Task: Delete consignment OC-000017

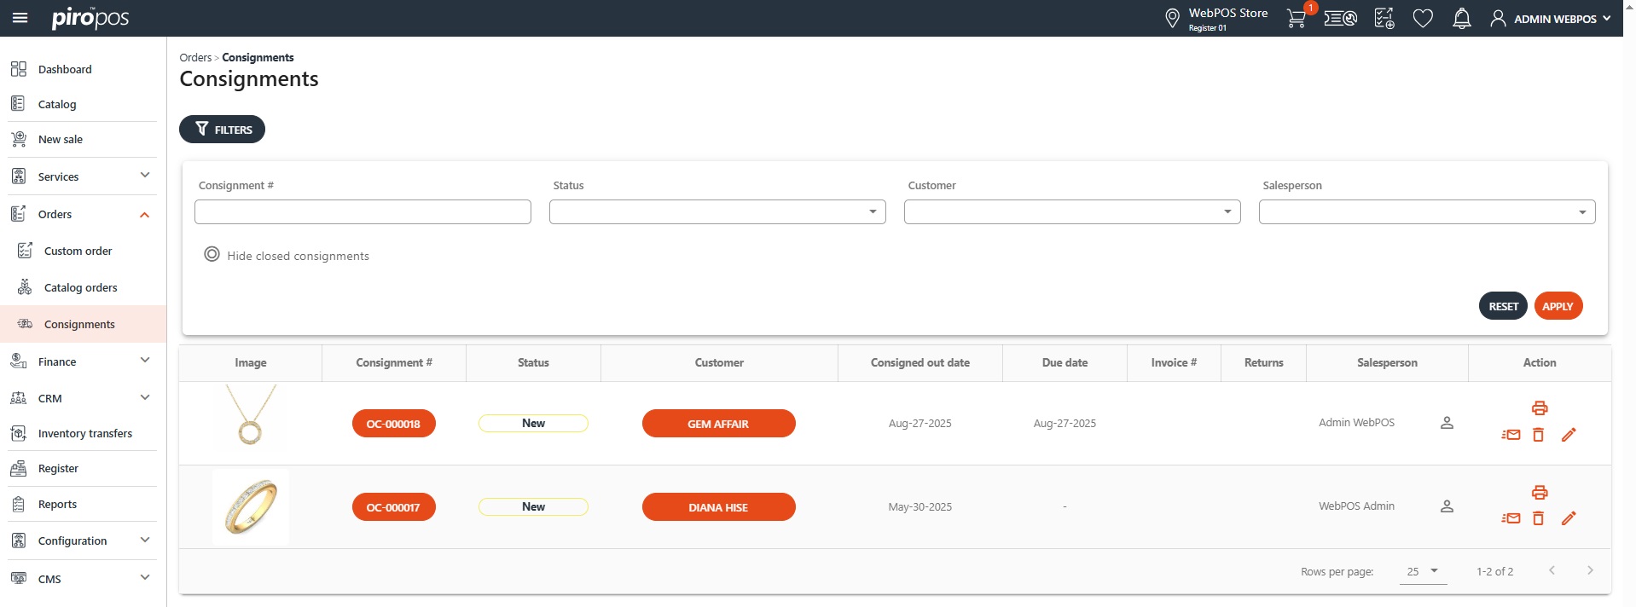Action: click(x=1538, y=518)
